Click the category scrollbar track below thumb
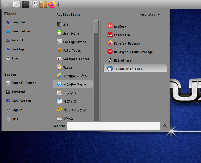 click(96, 77)
